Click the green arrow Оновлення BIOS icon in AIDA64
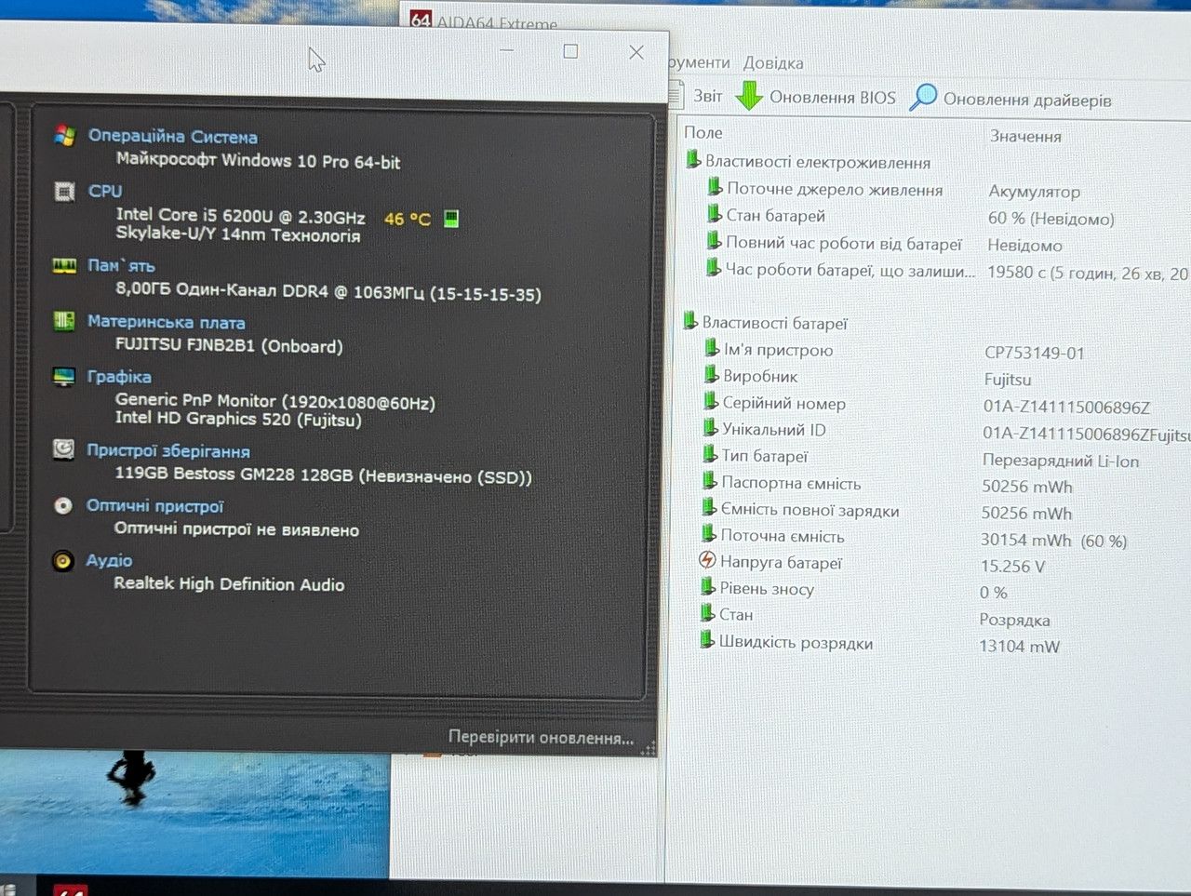 (749, 96)
